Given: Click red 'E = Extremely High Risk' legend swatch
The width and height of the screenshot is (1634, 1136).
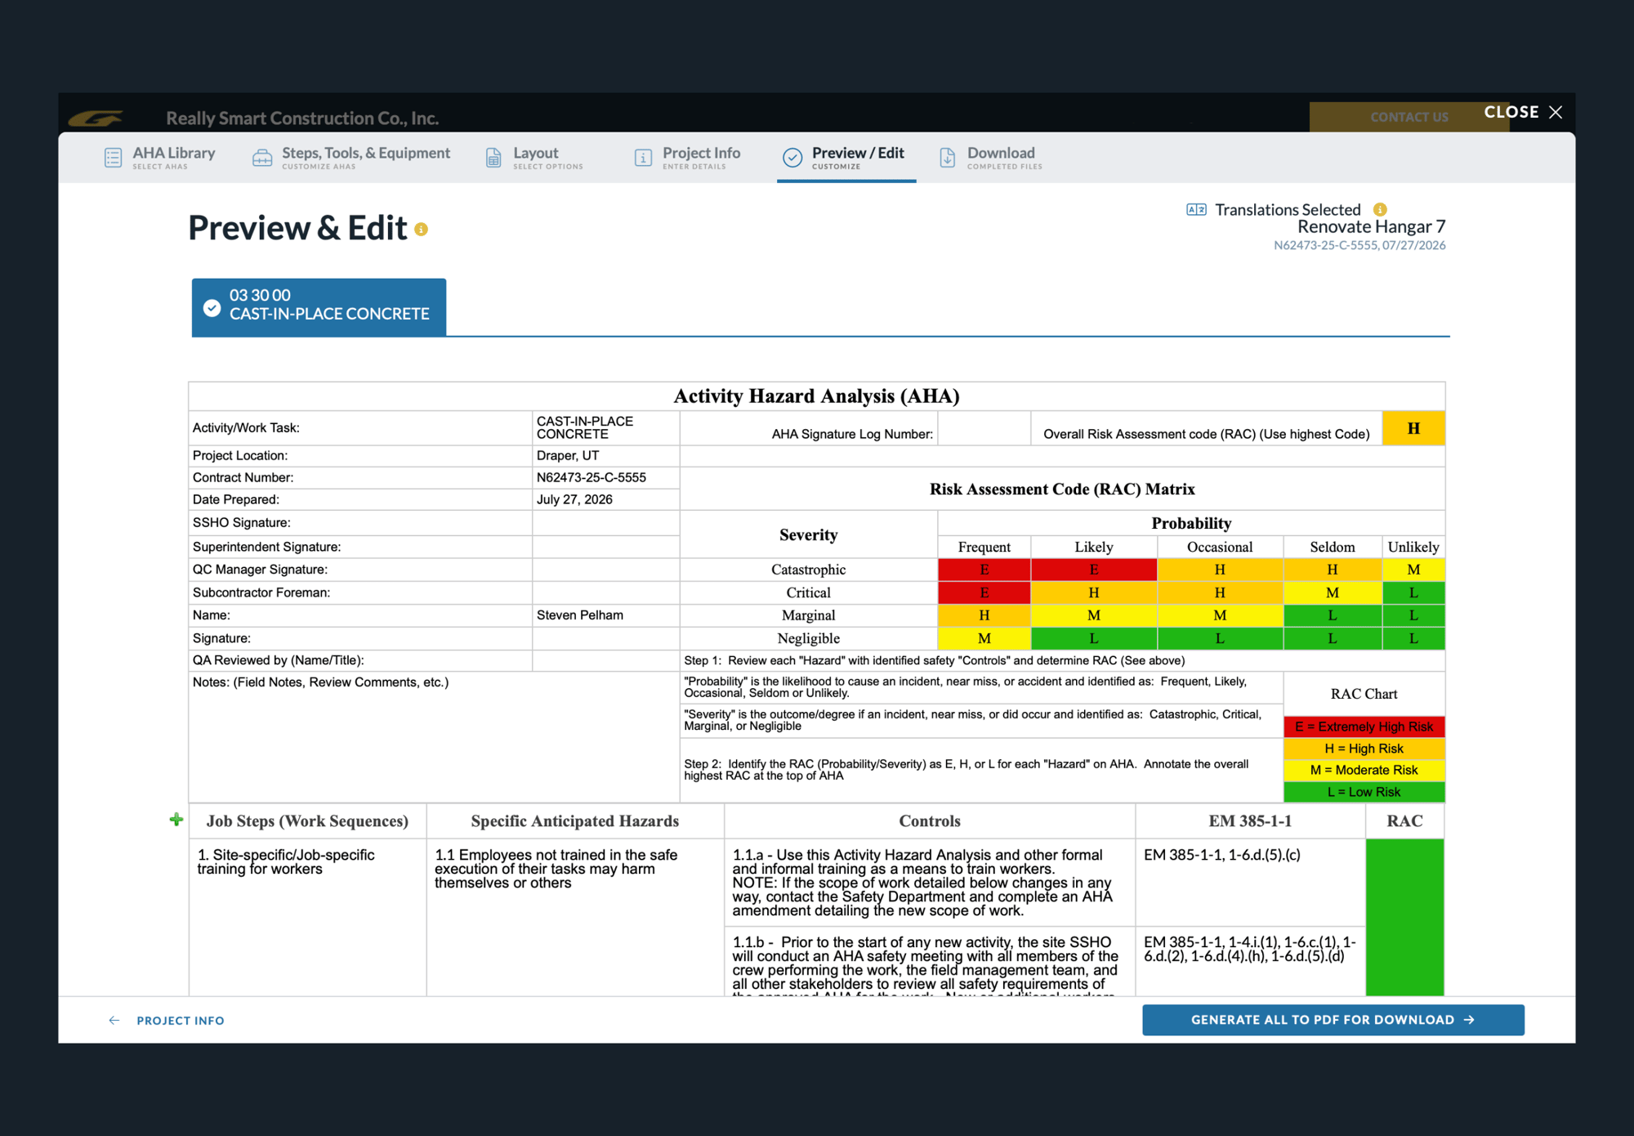Looking at the screenshot, I should click(x=1364, y=727).
